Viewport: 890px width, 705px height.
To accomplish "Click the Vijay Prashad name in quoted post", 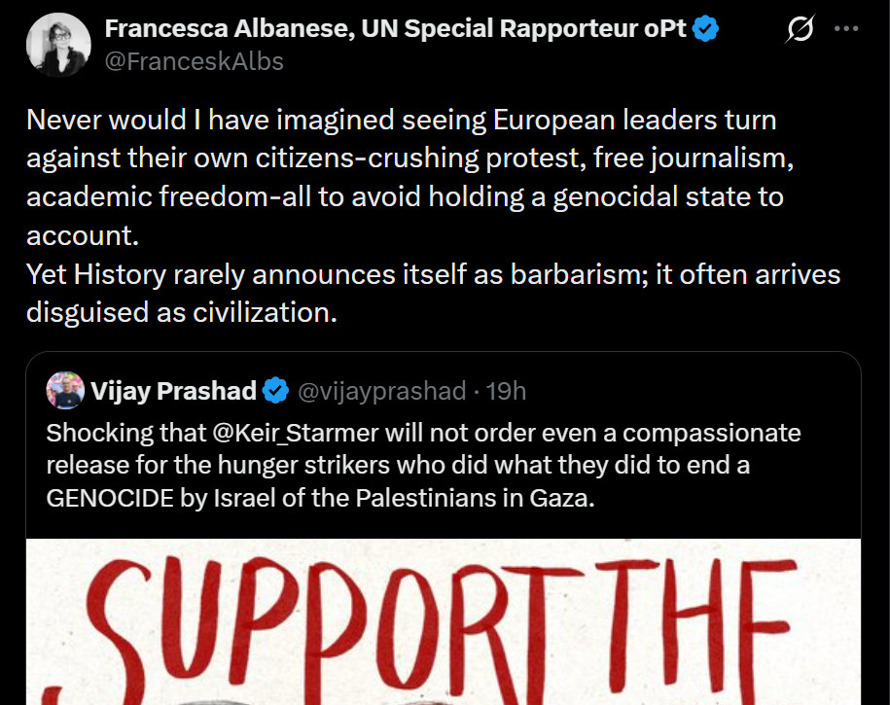I will click(x=174, y=391).
